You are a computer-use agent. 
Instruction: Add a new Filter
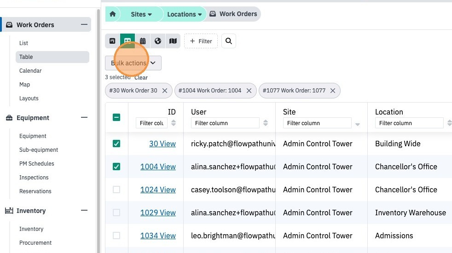(201, 41)
